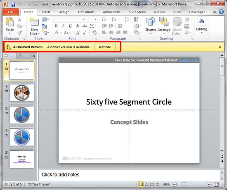
Task: Center text in Paragraph group
Action: 111,33
